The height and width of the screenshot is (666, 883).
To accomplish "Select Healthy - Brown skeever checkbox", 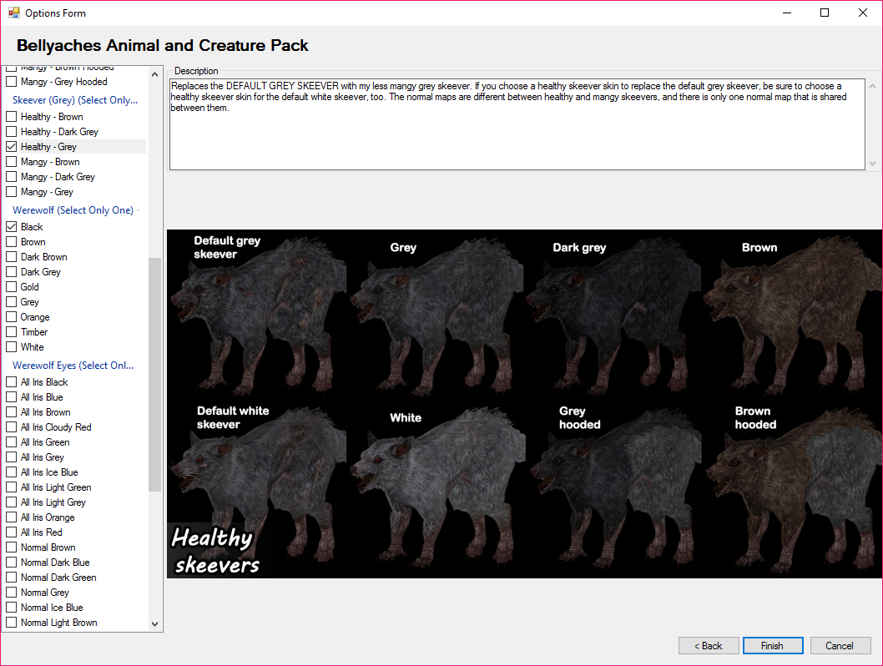I will click(x=11, y=117).
